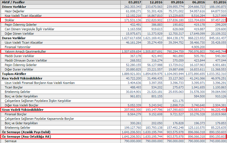Select the Duran Varlıklar row label

(14, 38)
